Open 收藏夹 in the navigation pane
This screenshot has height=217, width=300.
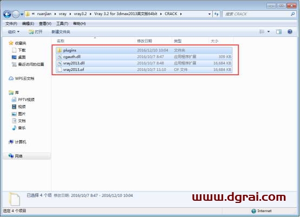pyautogui.click(x=20, y=43)
